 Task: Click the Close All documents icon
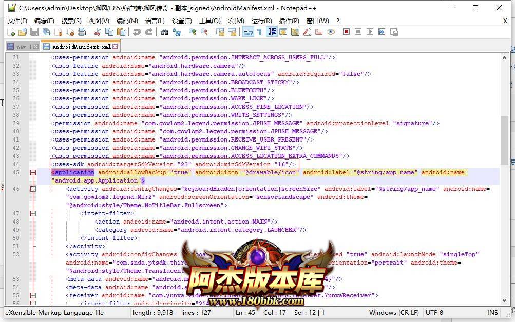pos(70,32)
